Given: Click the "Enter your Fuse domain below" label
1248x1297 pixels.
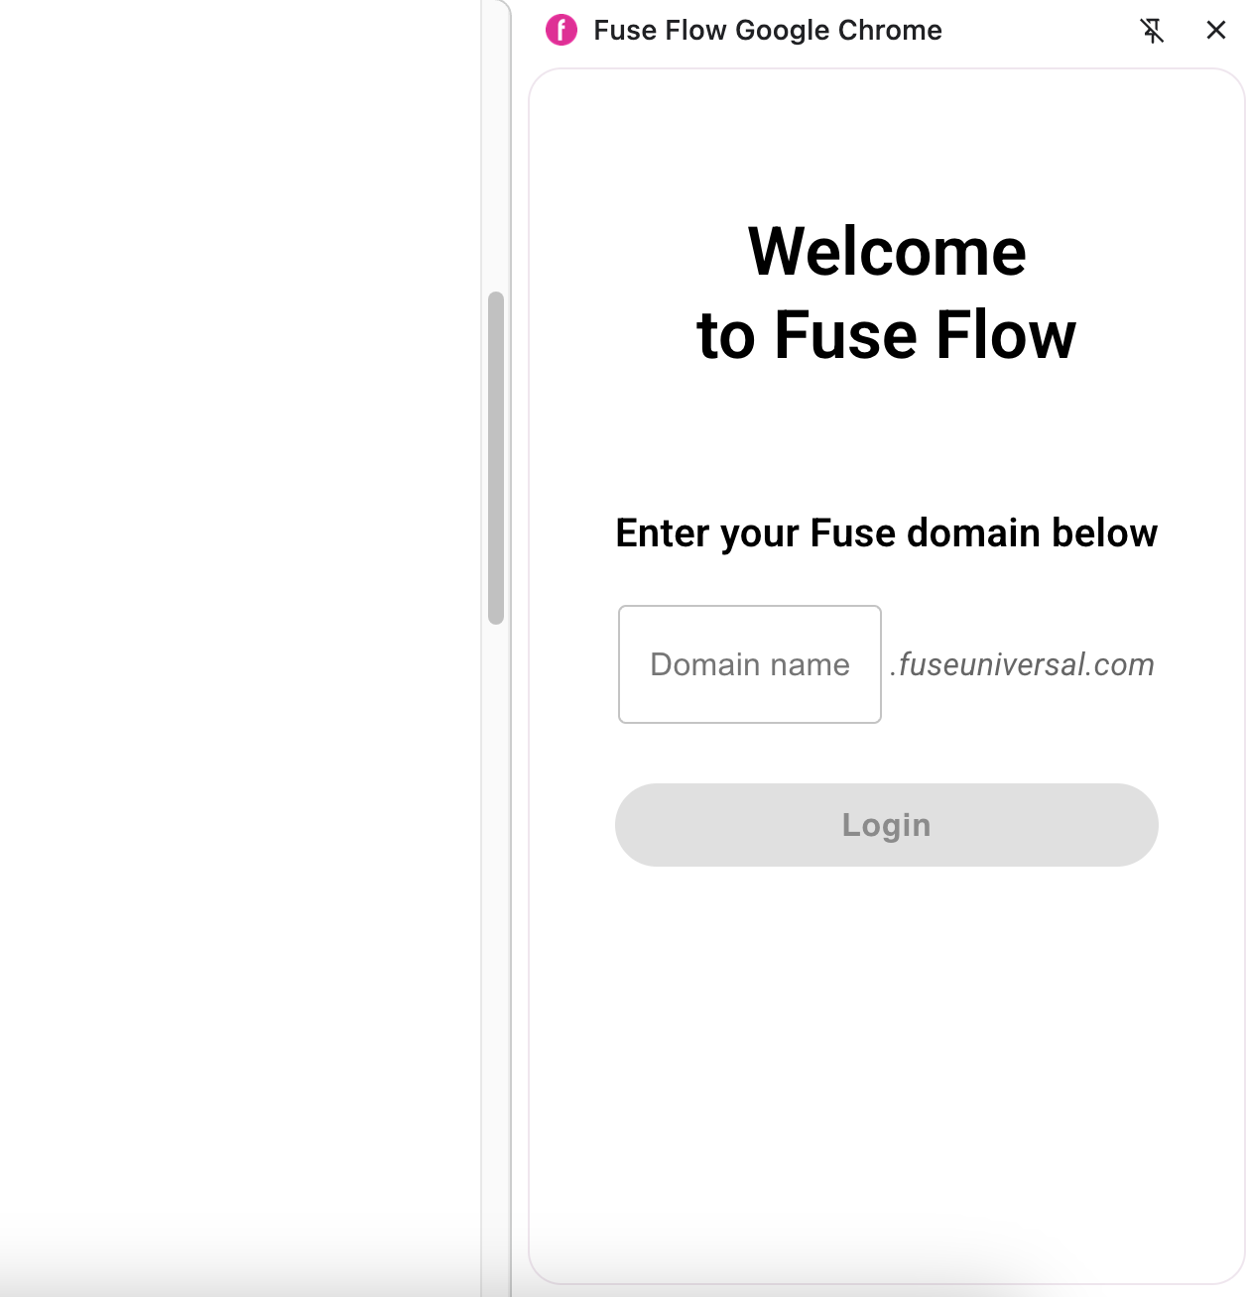Looking at the screenshot, I should coord(887,533).
